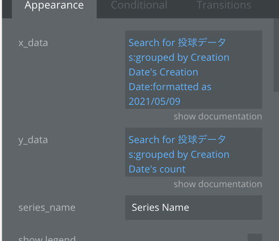Show documentation for x_data

click(x=218, y=116)
